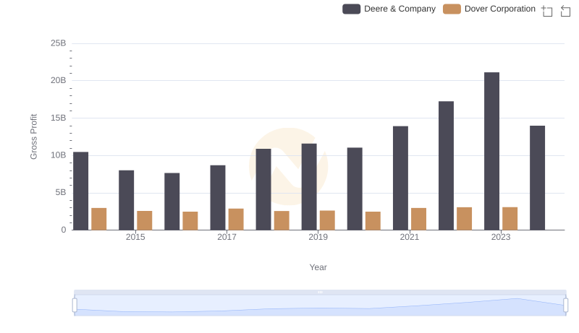This screenshot has height=333, width=579.
Task: Click the right handle of the range slider
Action: pos(565,305)
